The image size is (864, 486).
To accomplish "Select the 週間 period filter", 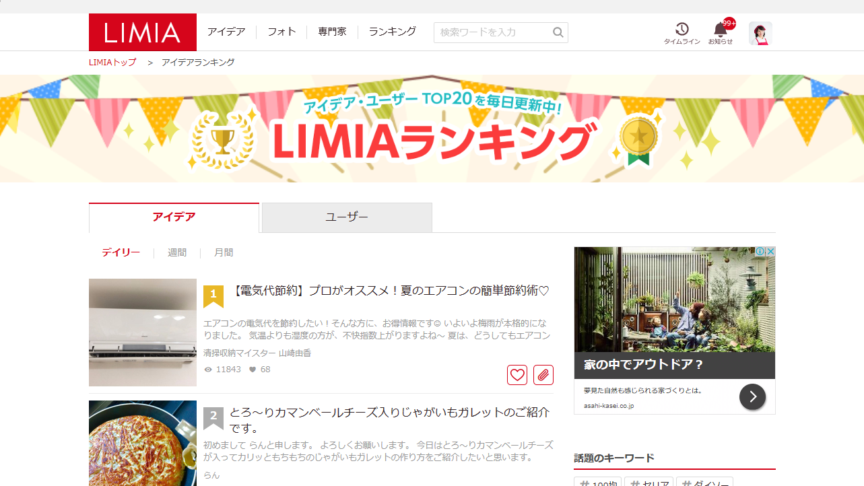I will tap(177, 253).
